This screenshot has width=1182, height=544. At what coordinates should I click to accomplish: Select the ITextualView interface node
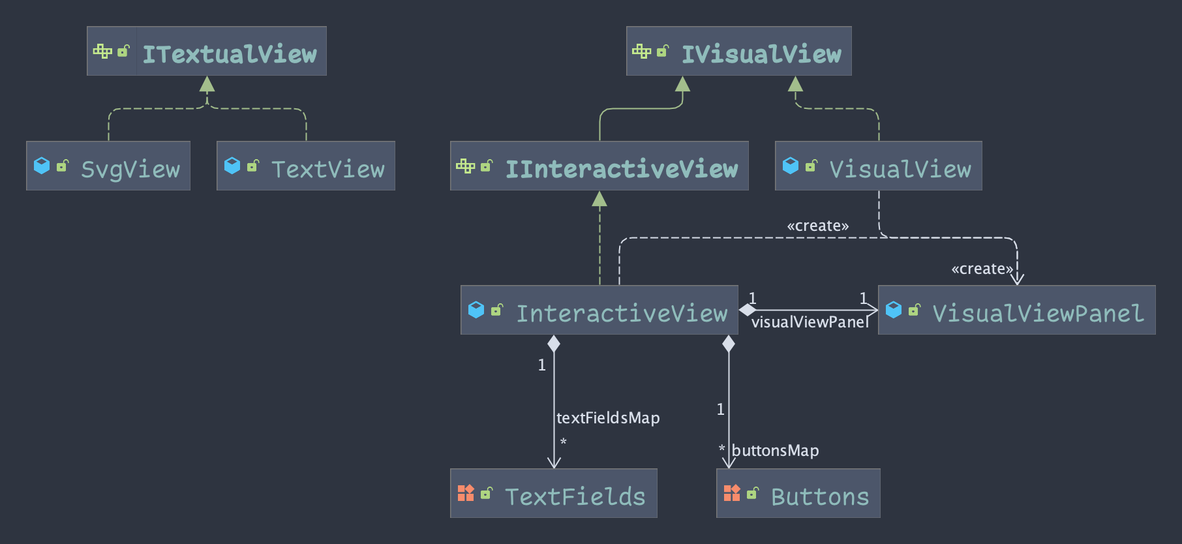pos(207,51)
